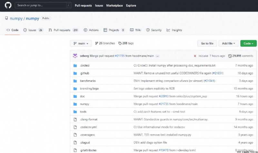
Task: Switch to the Security tab
Action: coord(154,30)
